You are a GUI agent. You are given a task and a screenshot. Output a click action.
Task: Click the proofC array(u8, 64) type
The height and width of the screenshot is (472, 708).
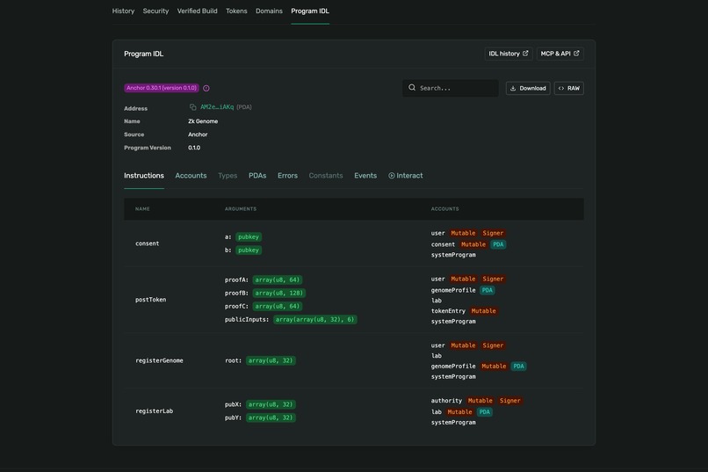point(278,306)
